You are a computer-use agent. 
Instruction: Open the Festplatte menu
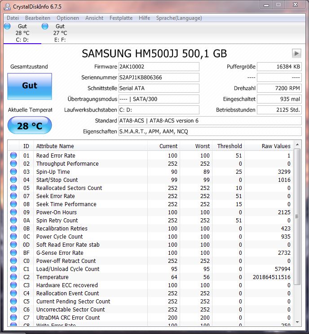coord(121,18)
